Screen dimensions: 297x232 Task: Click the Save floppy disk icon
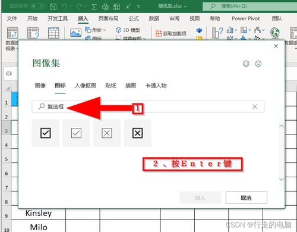point(53,7)
